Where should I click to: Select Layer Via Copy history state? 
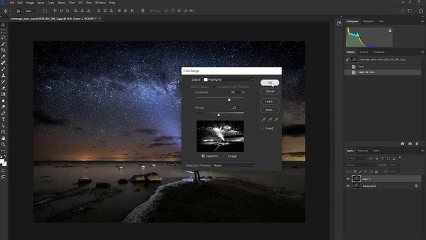point(383,72)
